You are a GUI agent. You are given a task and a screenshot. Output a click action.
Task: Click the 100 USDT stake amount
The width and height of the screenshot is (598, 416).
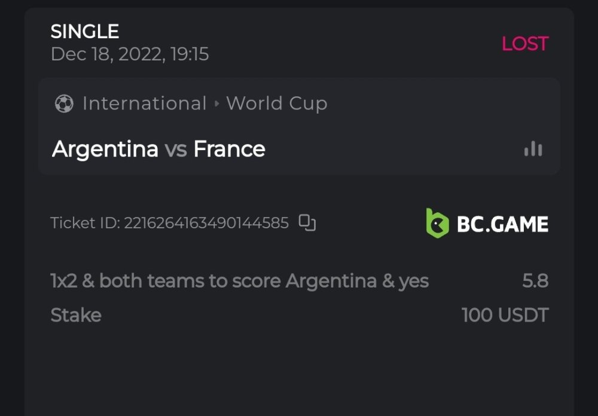tap(505, 315)
